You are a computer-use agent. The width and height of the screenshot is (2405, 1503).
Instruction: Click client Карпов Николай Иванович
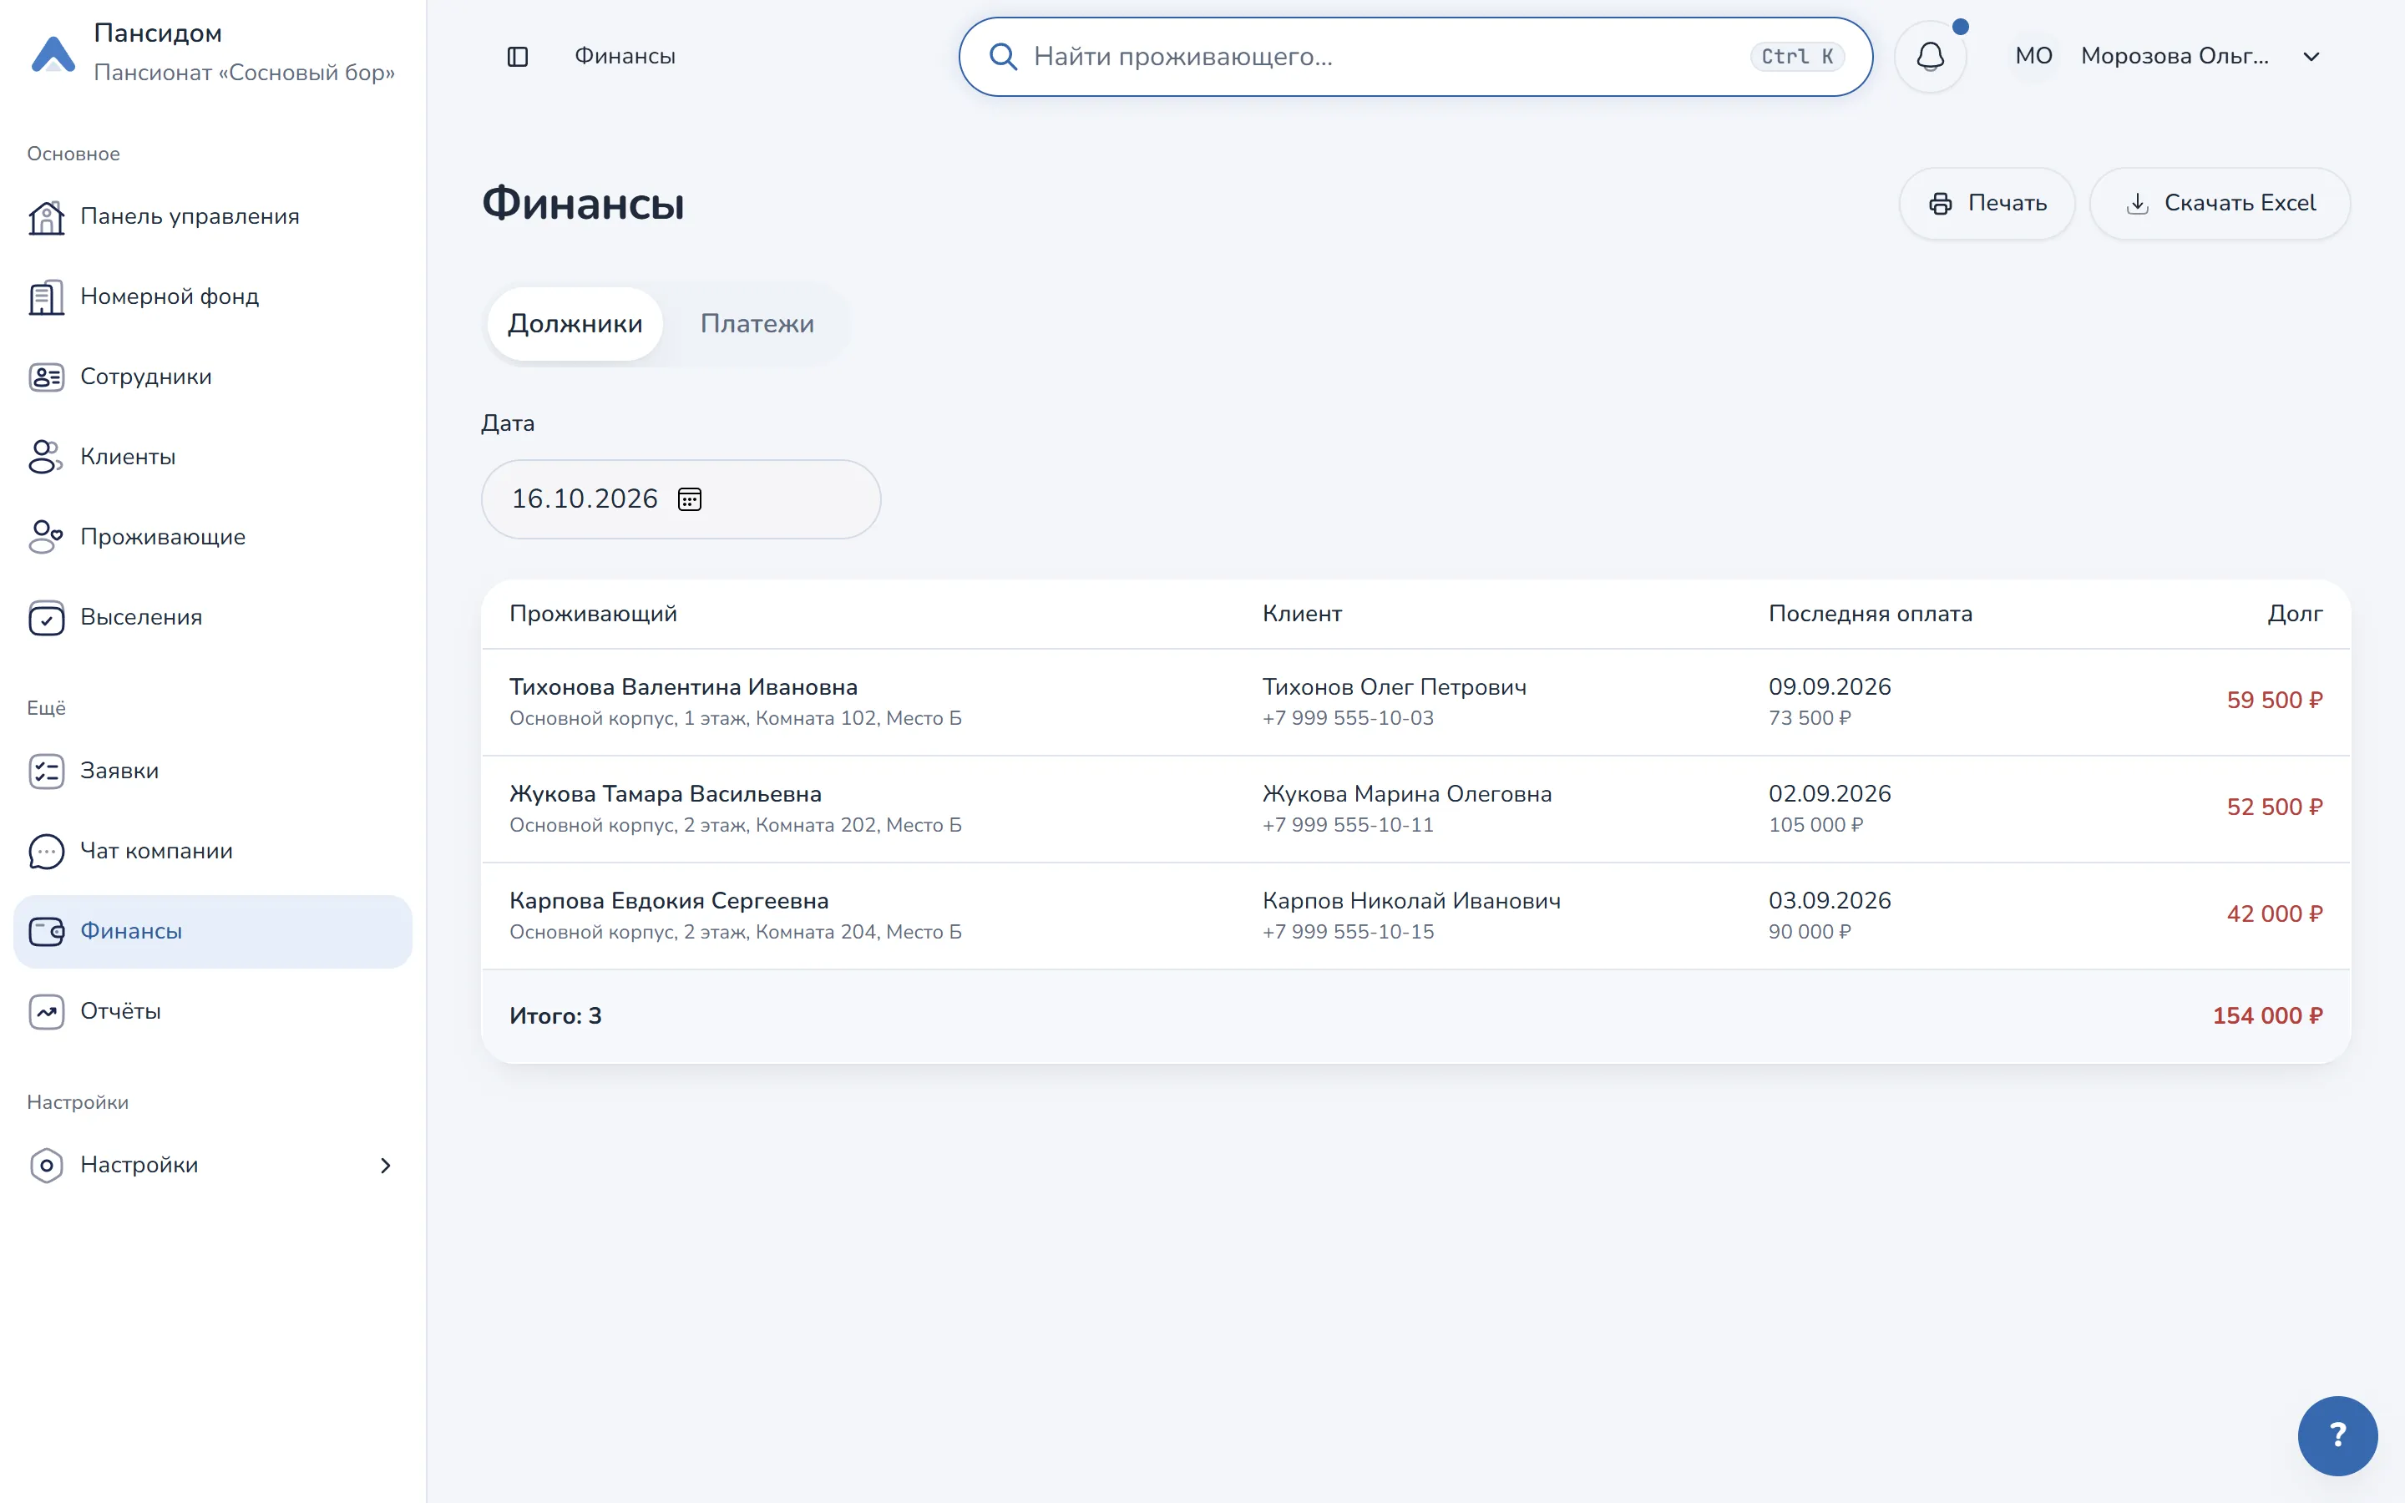click(x=1411, y=901)
